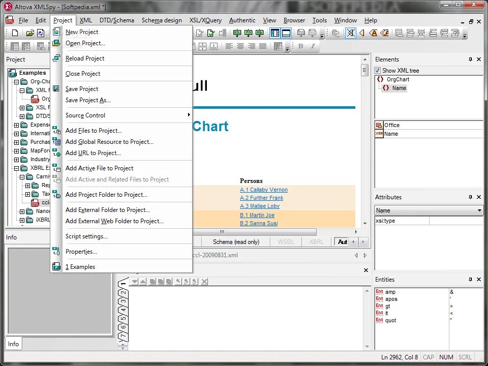Toggle the project window layout icon

coord(275,33)
